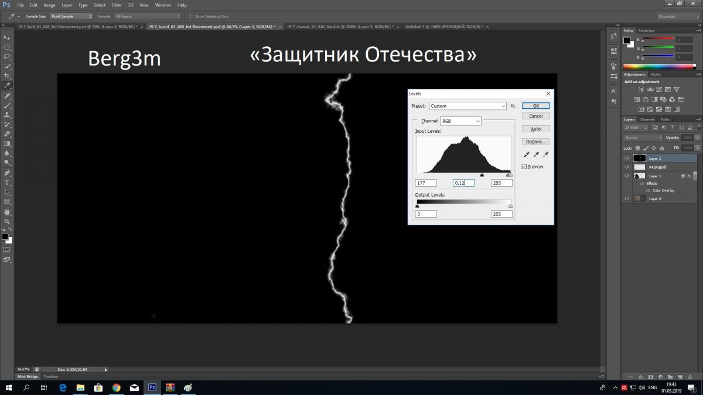703x395 pixels.
Task: Select the Hand tool
Action: (7, 212)
